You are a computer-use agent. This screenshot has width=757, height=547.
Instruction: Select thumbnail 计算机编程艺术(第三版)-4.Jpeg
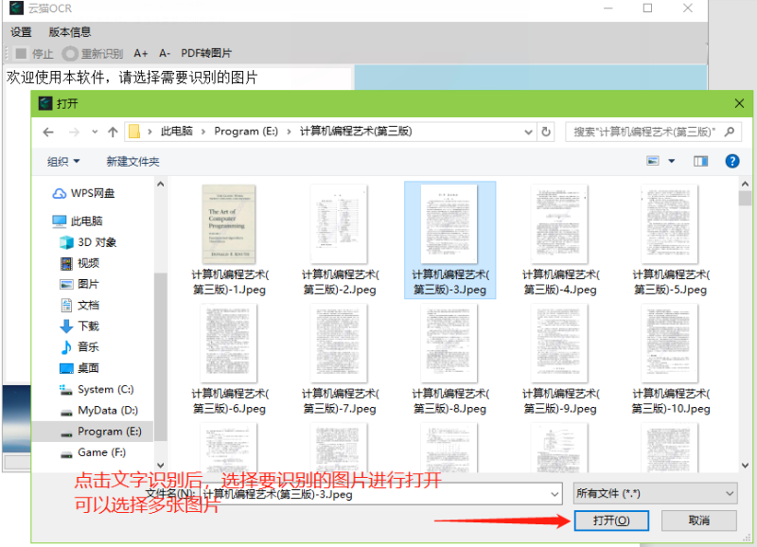click(560, 240)
